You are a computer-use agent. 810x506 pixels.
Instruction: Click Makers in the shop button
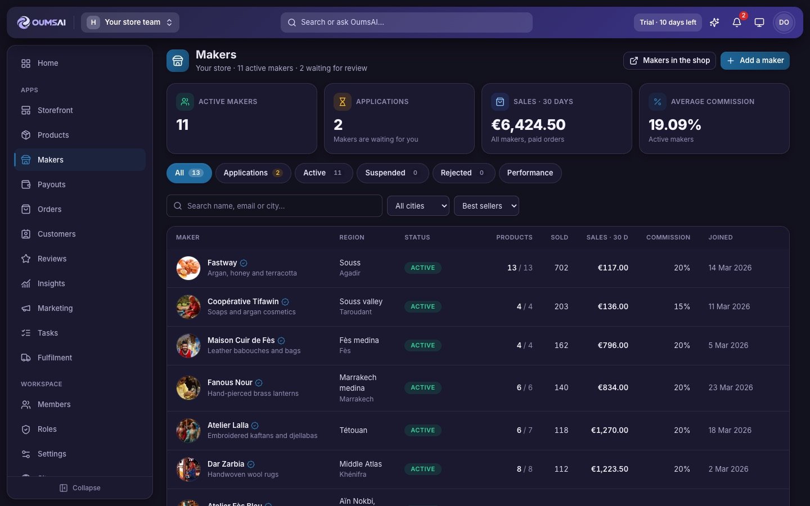point(669,61)
